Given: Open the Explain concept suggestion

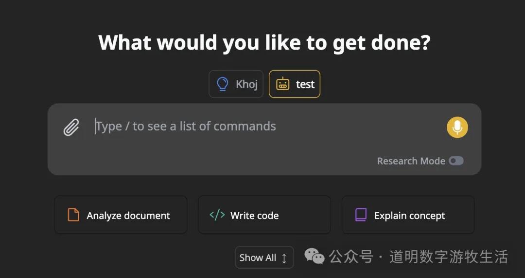Looking at the screenshot, I should [x=408, y=215].
